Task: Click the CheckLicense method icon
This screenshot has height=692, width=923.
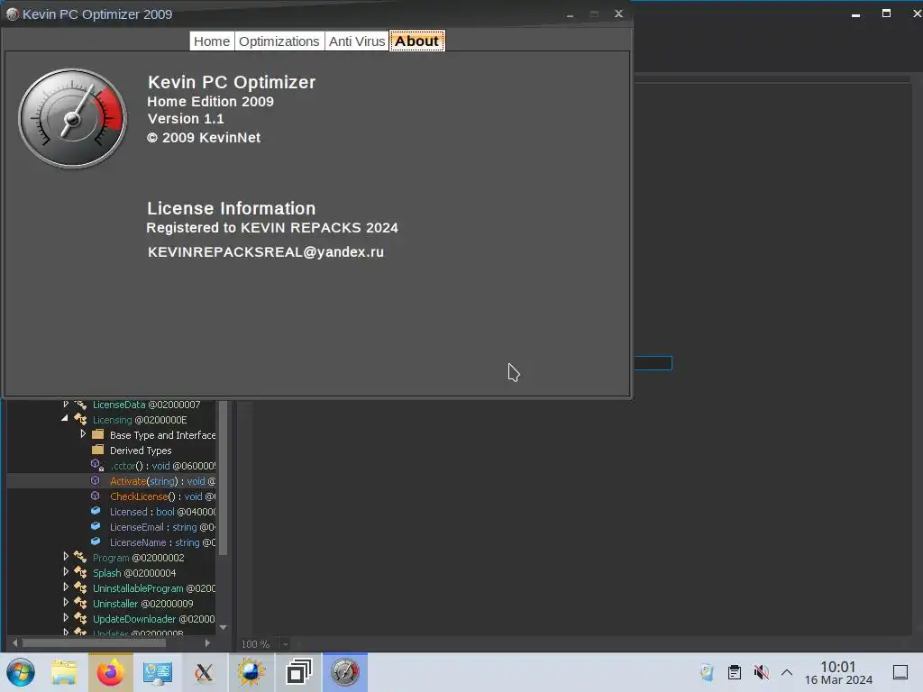Action: coord(96,496)
